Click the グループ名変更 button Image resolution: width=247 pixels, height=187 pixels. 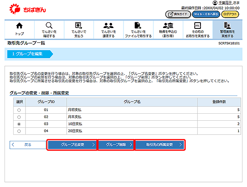(72, 145)
